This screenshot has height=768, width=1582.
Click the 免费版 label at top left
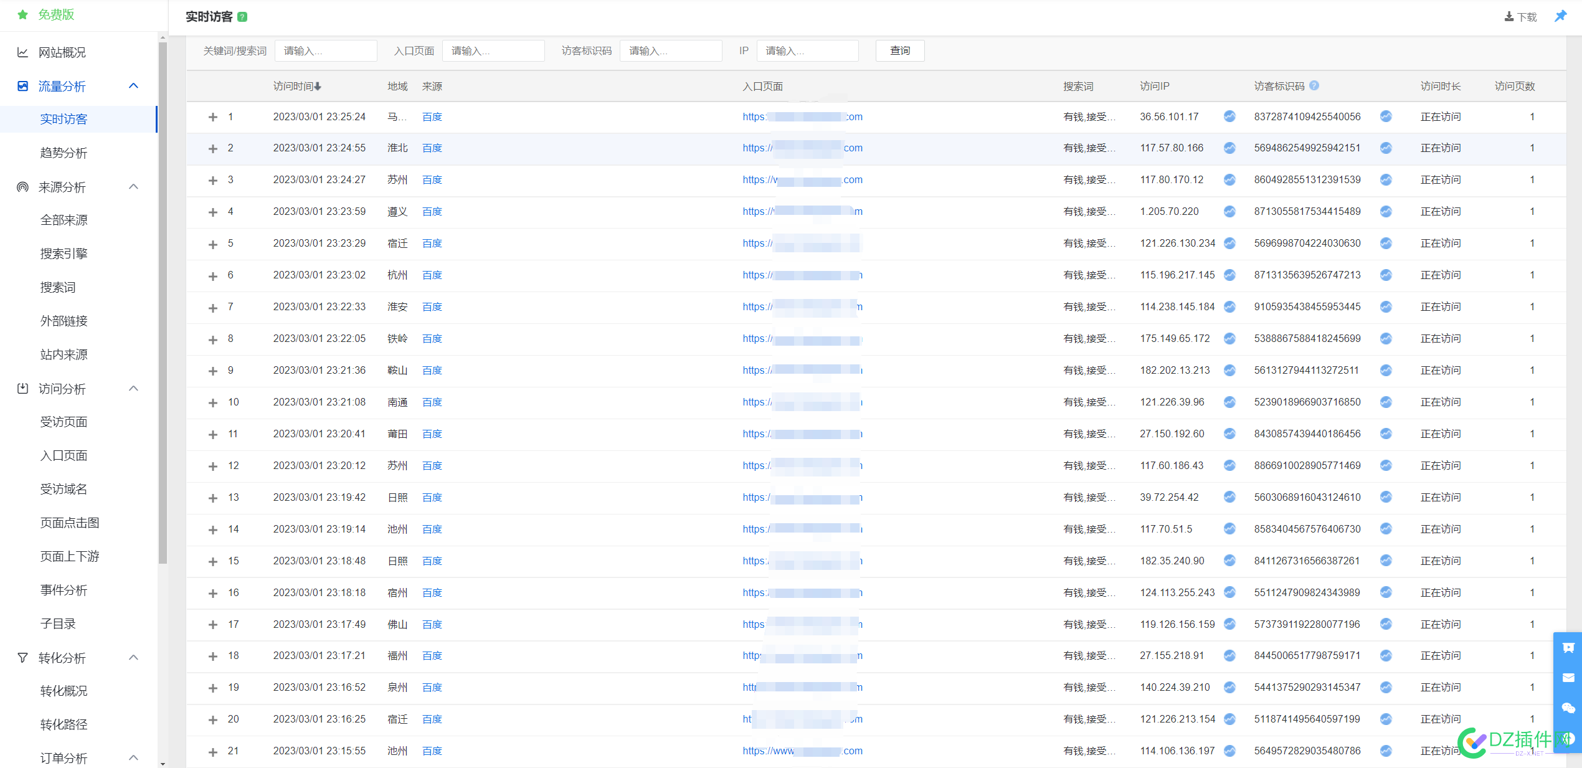click(56, 14)
